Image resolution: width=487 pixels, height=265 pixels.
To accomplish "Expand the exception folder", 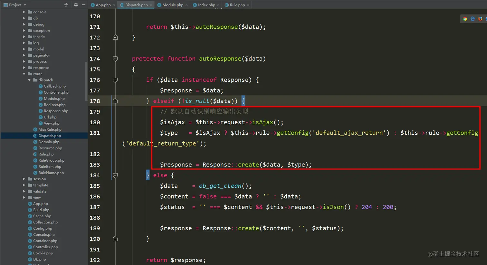I will [x=24, y=31].
